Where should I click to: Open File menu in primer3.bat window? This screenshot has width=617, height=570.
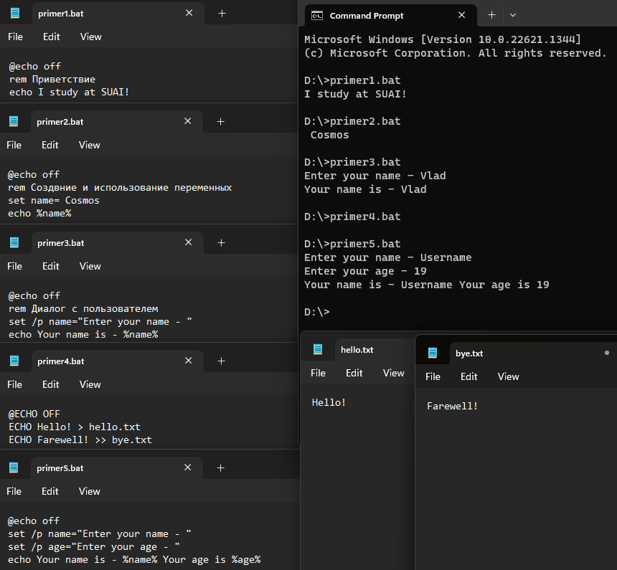pos(14,266)
